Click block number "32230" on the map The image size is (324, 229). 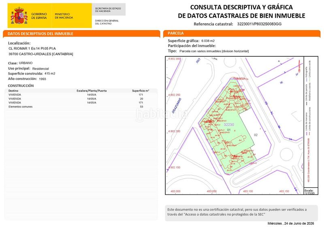(x=229, y=124)
